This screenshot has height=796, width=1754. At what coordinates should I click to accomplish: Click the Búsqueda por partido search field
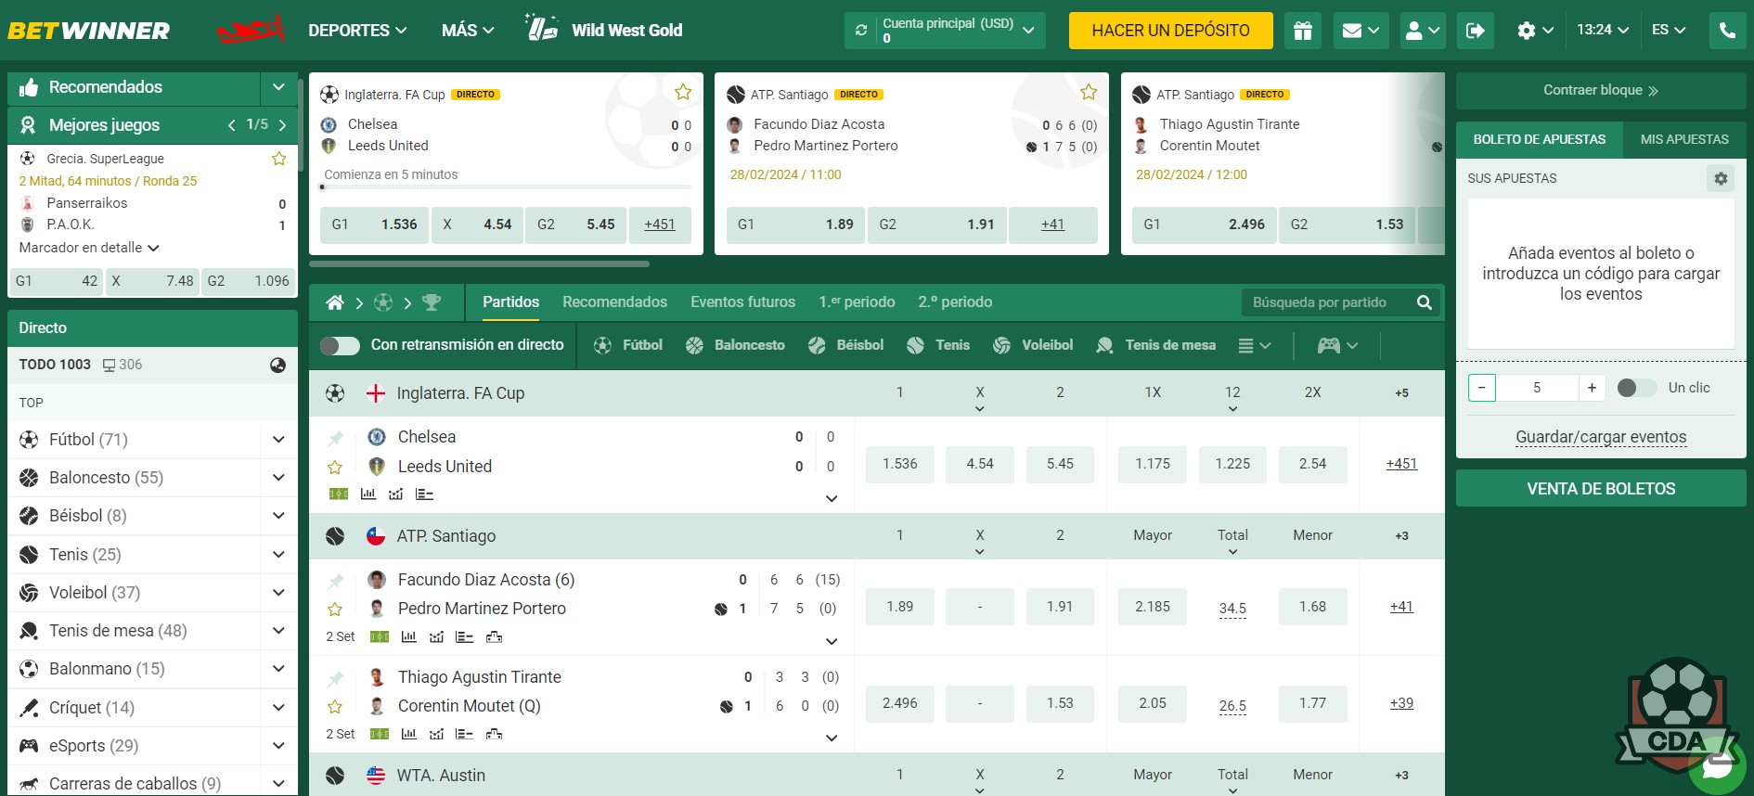pyautogui.click(x=1327, y=302)
